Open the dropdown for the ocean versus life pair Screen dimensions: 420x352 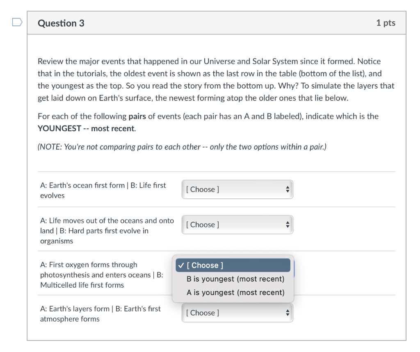tap(237, 189)
